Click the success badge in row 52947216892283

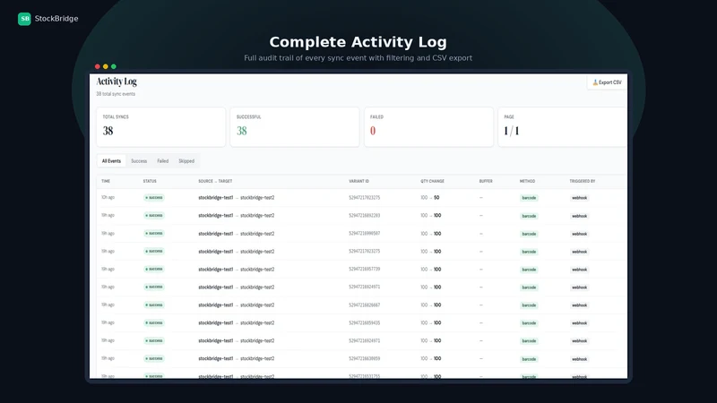(x=154, y=216)
